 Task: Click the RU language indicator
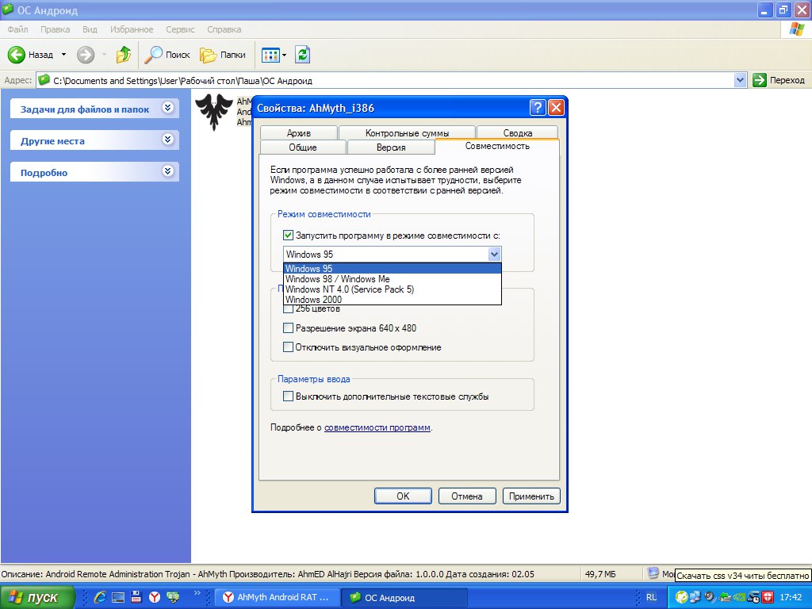[x=652, y=597]
